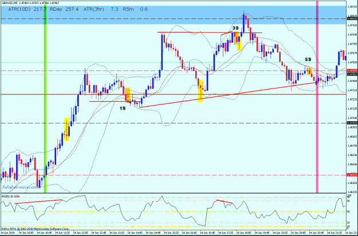Click the 1S signal label

click(123, 109)
